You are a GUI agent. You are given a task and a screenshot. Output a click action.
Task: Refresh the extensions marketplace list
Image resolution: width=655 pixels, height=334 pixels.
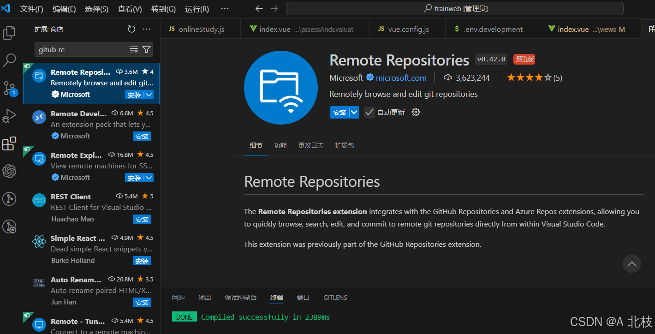(x=131, y=29)
